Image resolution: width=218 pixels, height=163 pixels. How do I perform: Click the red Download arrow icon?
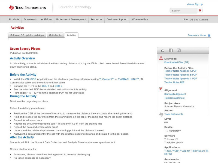pyautogui.click(x=161, y=58)
